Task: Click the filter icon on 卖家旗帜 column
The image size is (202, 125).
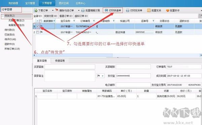Action: [x=54, y=21]
